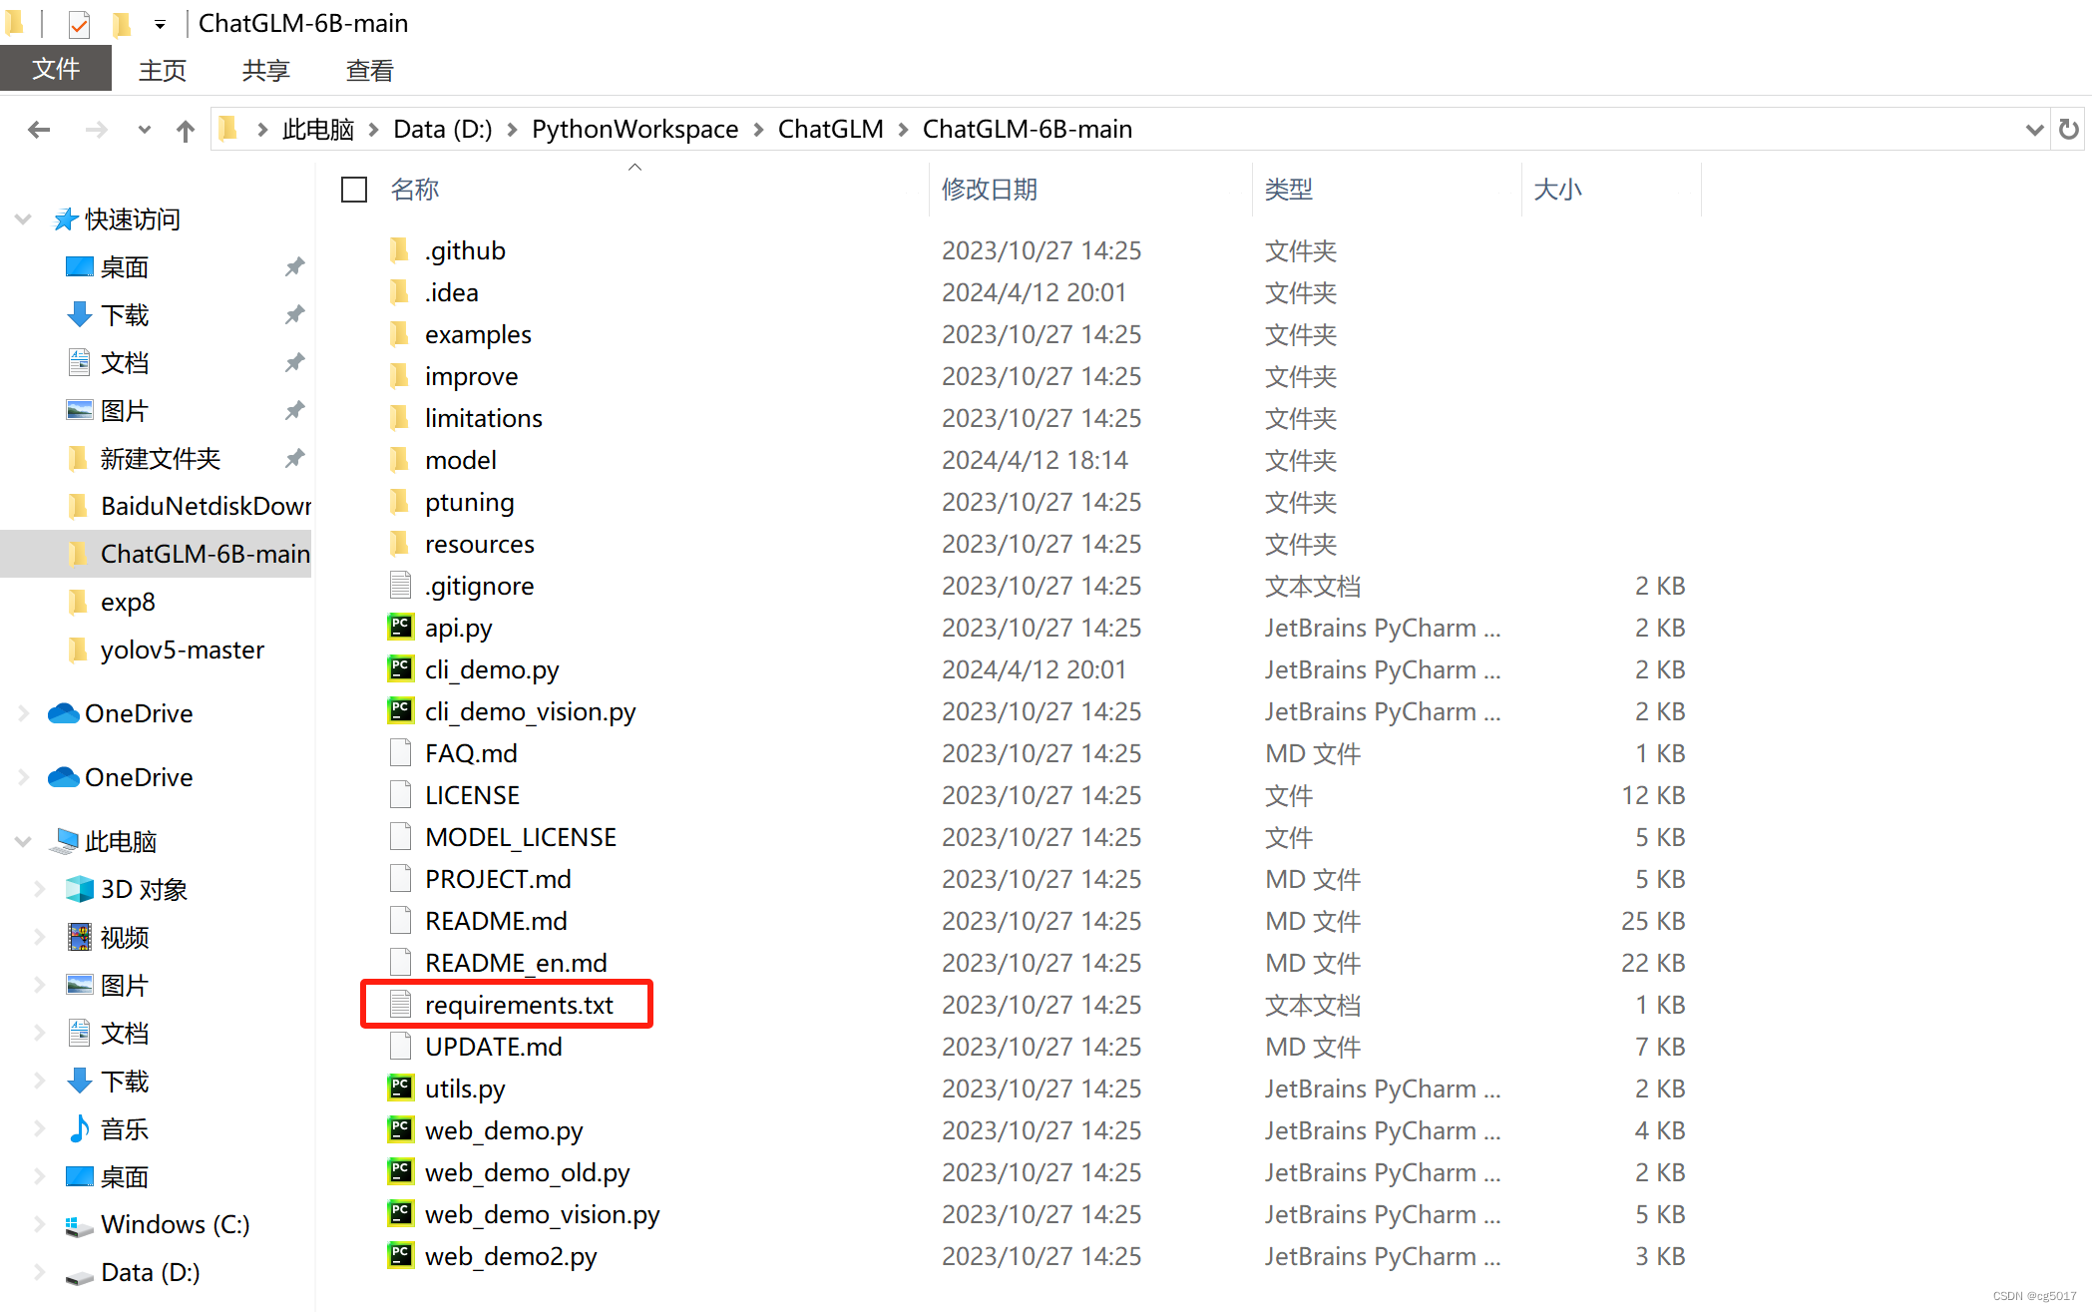Select the LICENSE file name
2092x1312 pixels.
[x=472, y=795]
